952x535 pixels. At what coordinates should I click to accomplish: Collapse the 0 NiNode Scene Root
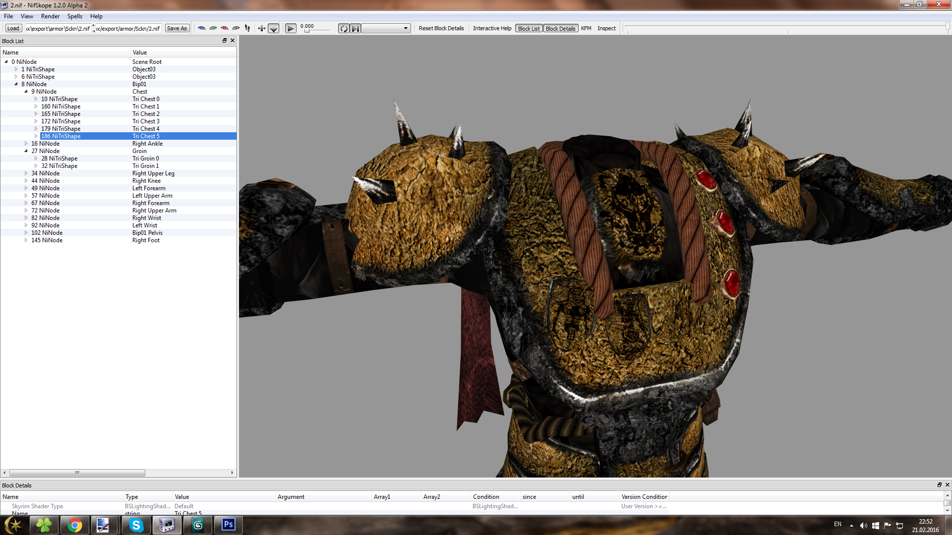coord(6,62)
